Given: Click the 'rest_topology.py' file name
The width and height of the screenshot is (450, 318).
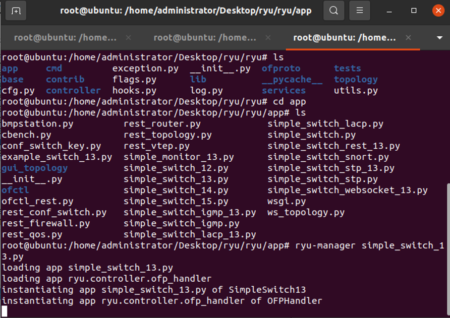Looking at the screenshot, I should 167,135.
